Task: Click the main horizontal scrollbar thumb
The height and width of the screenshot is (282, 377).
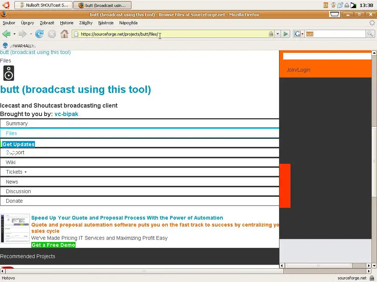Action: coord(144,271)
